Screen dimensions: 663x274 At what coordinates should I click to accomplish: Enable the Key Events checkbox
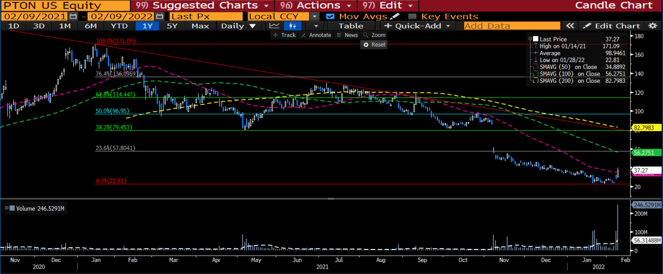click(x=412, y=16)
